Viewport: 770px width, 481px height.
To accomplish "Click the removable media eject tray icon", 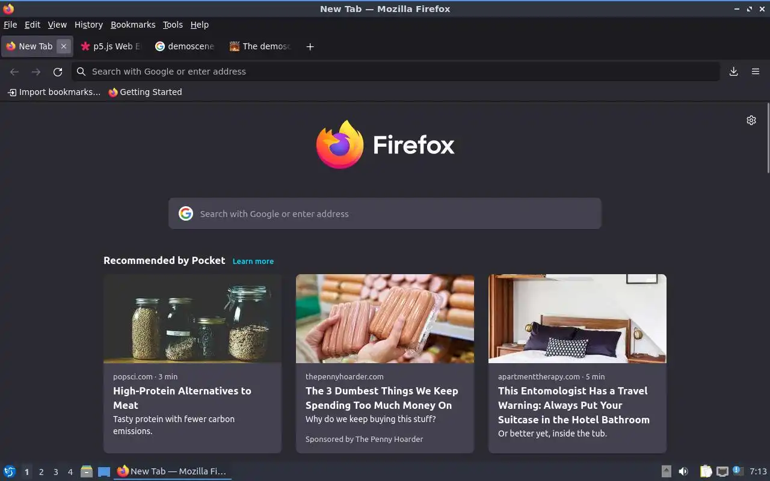I will [x=667, y=471].
